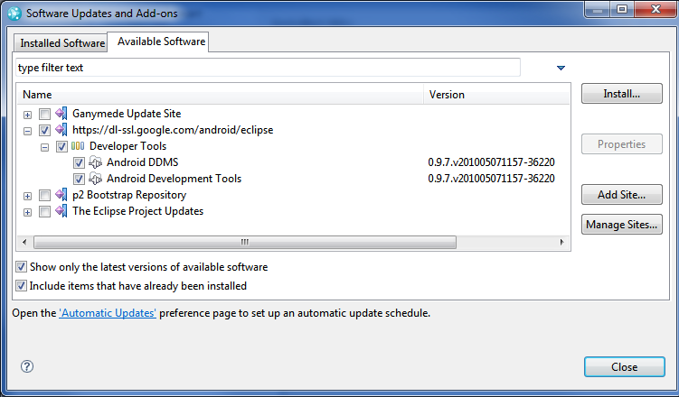Image resolution: width=679 pixels, height=397 pixels.
Task: Click the Android Development Tools feature icon
Action: coord(95,179)
